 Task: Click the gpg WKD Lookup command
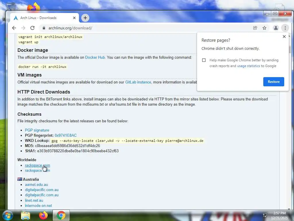coord(127,141)
